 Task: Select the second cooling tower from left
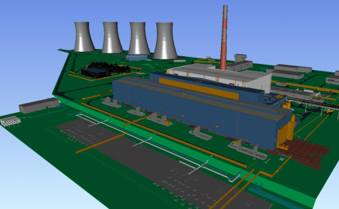click(x=112, y=38)
